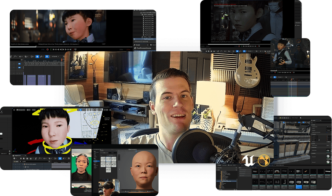
Task: Select the wide purple clip in the lower track
Action: 31,80
